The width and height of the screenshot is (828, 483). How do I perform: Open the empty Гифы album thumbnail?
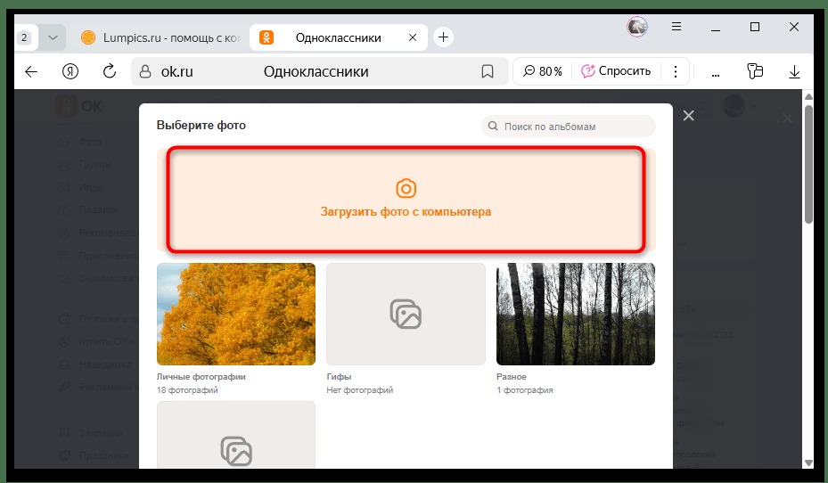[x=406, y=314]
